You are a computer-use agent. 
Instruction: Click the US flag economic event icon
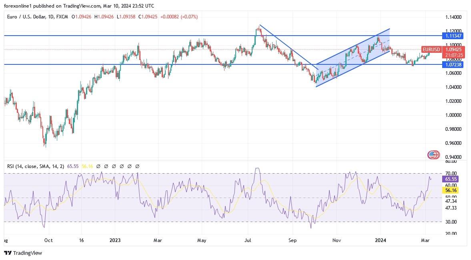[x=433, y=155]
